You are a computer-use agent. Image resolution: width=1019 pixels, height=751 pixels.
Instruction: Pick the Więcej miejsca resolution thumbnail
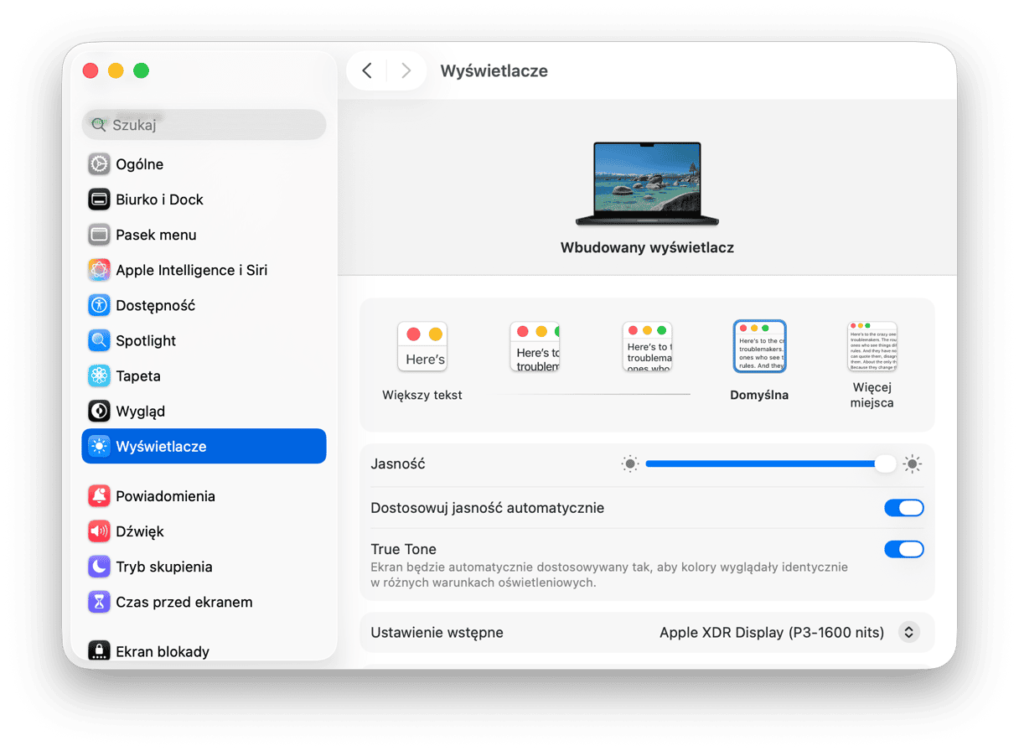(872, 346)
